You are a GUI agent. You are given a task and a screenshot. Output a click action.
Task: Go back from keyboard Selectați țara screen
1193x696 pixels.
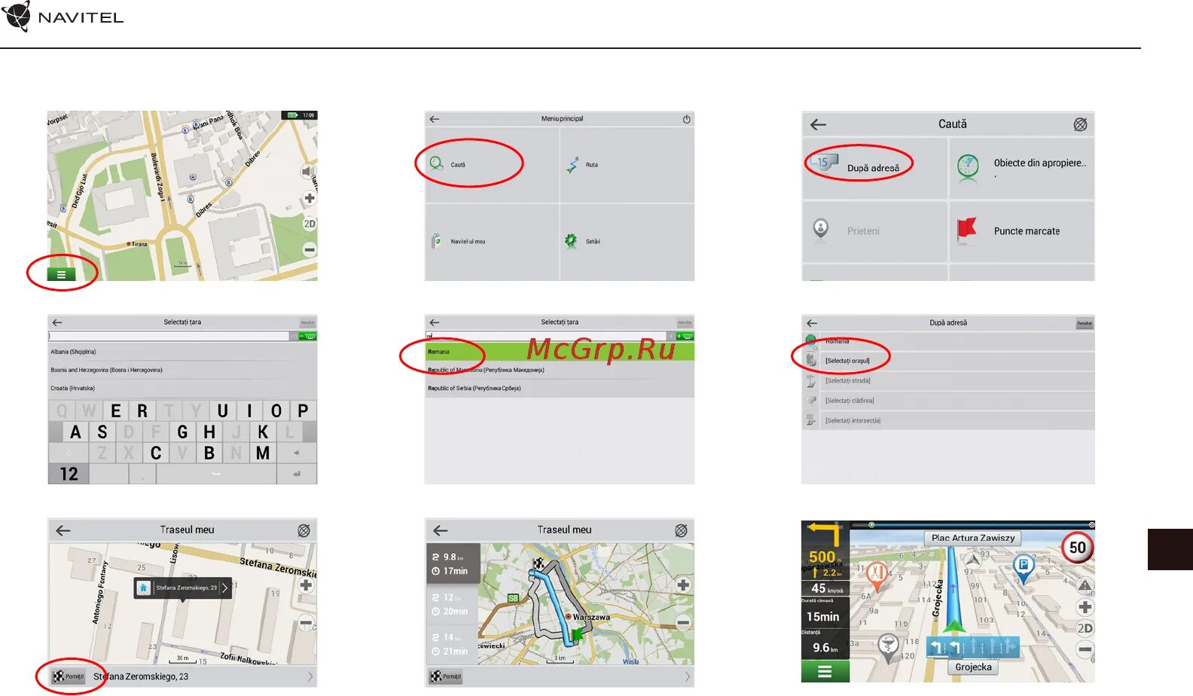(57, 322)
